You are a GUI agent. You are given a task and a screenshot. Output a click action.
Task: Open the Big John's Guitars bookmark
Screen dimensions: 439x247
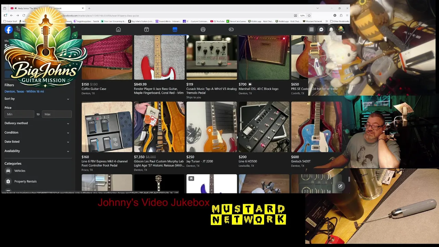click(x=141, y=21)
